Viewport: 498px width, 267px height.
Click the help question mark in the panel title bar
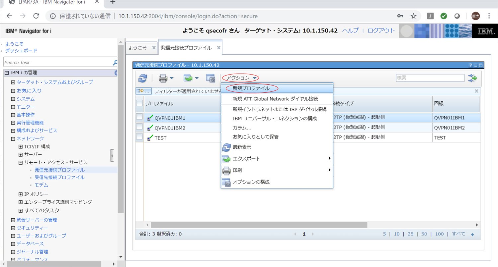470,66
